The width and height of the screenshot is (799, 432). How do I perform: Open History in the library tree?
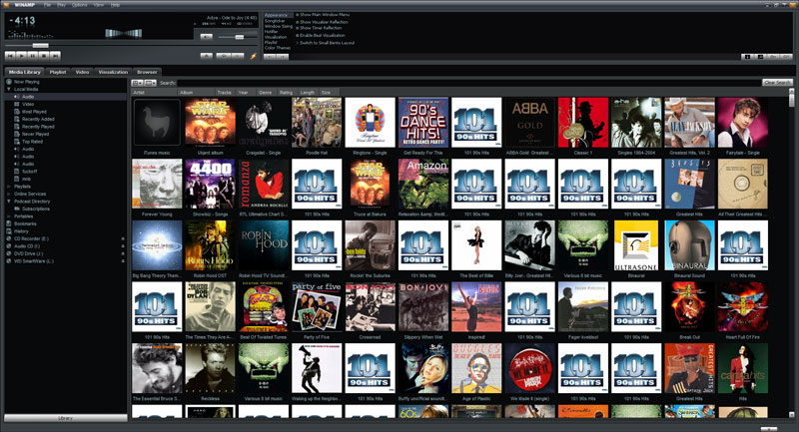click(x=21, y=231)
